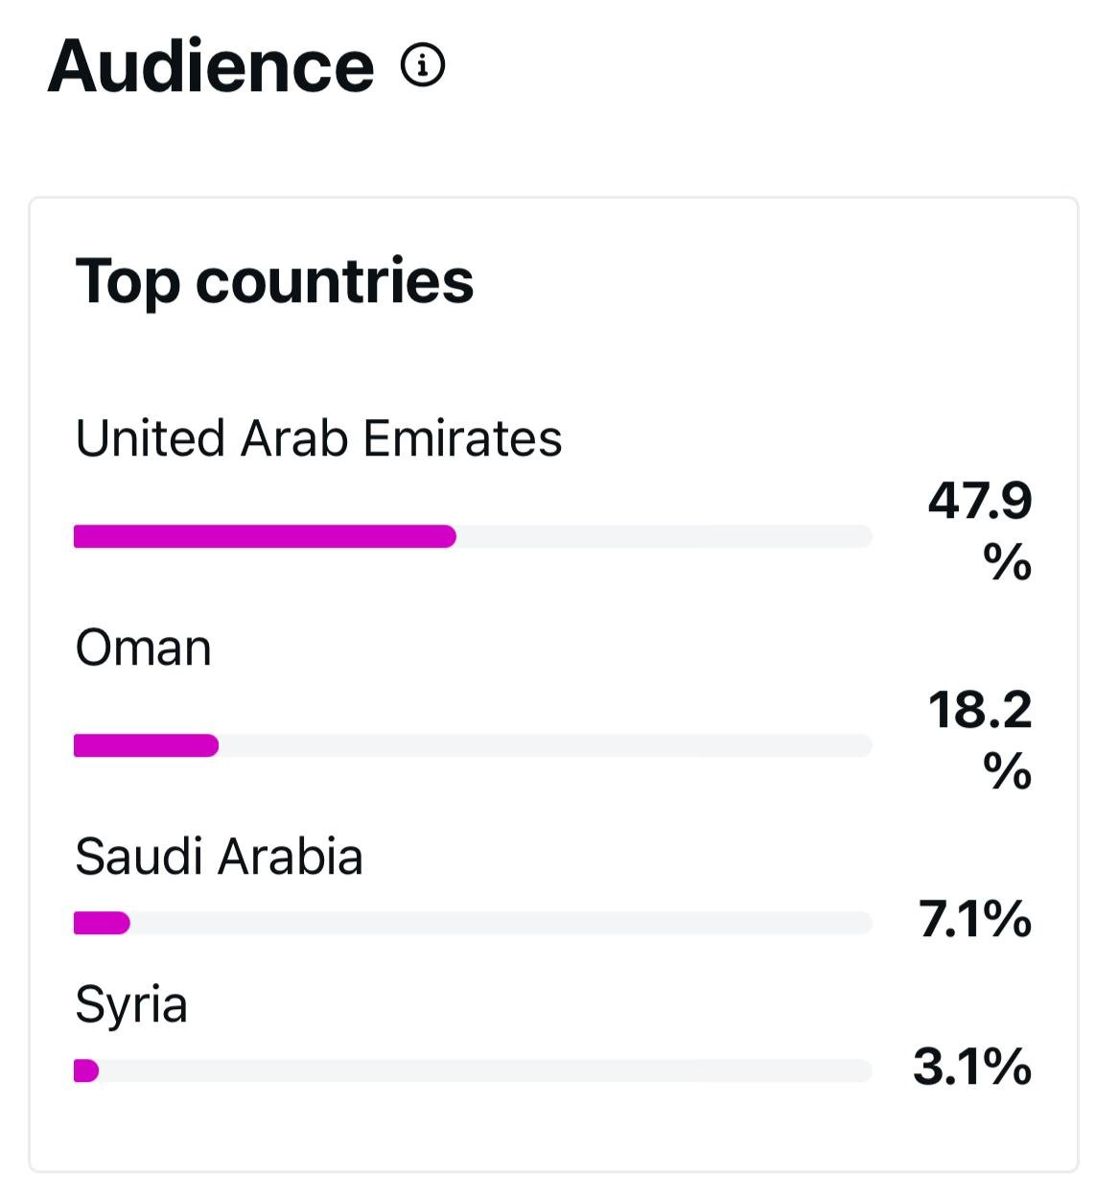1096x1200 pixels.
Task: Click the 7.1% value for Saudi Arabia
Action: point(974,919)
